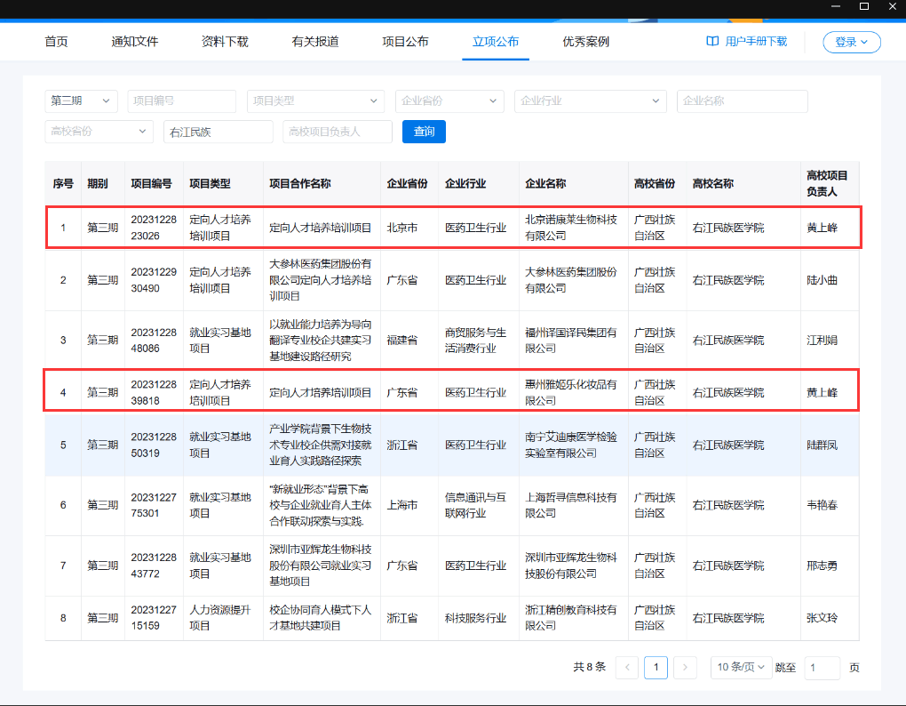Image resolution: width=906 pixels, height=706 pixels.
Task: Click project number 2023122930490
Action: tap(154, 280)
